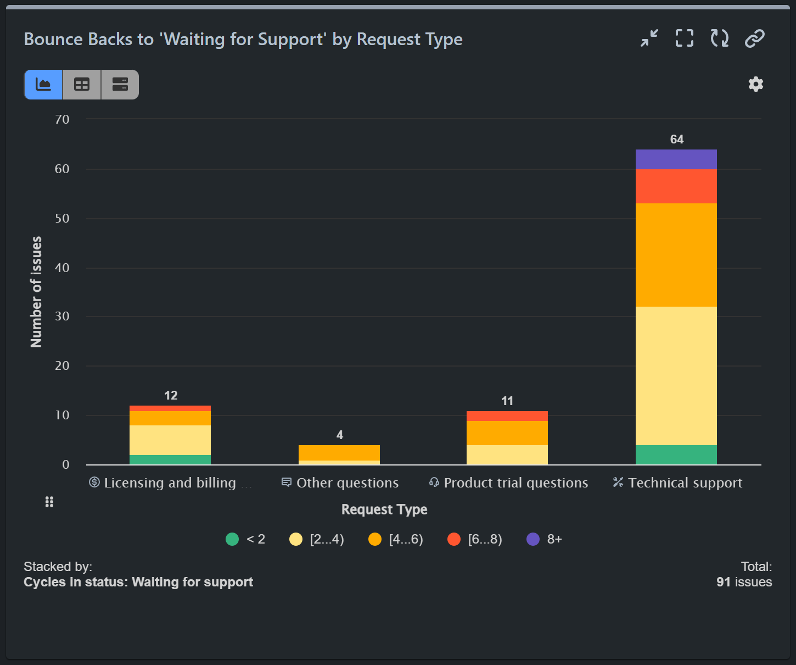796x665 pixels.
Task: Click the Technical support wrench icon
Action: [x=617, y=483]
